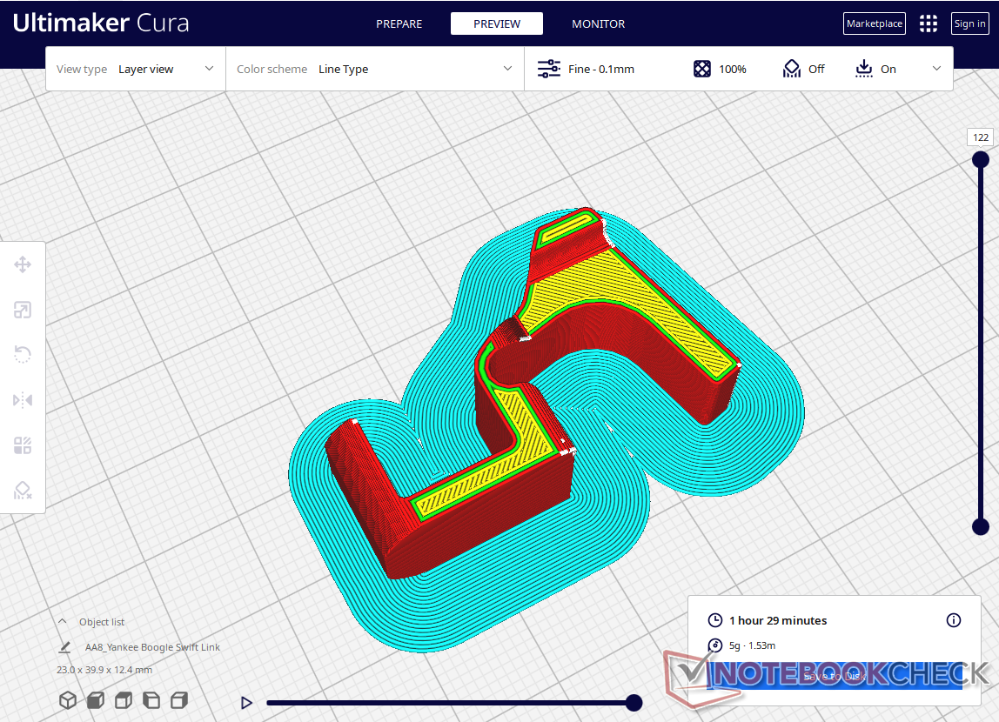The width and height of the screenshot is (999, 722).
Task: Switch to the PREPARE stage
Action: click(x=399, y=23)
